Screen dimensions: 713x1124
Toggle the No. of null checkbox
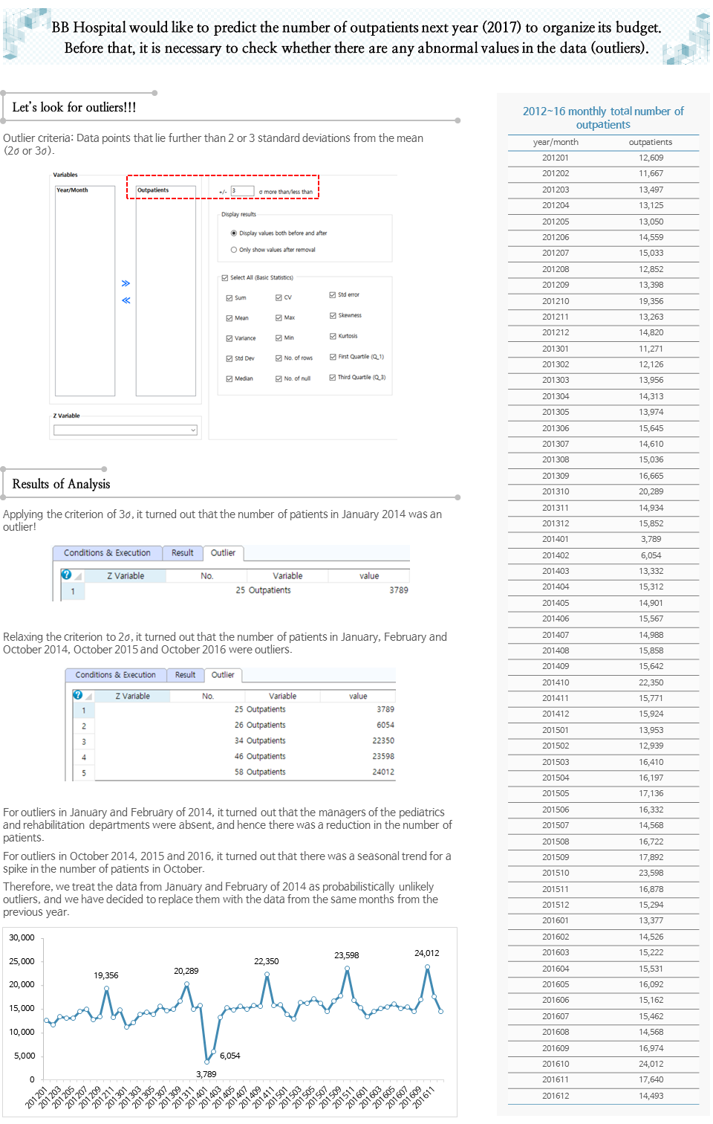[x=279, y=379]
